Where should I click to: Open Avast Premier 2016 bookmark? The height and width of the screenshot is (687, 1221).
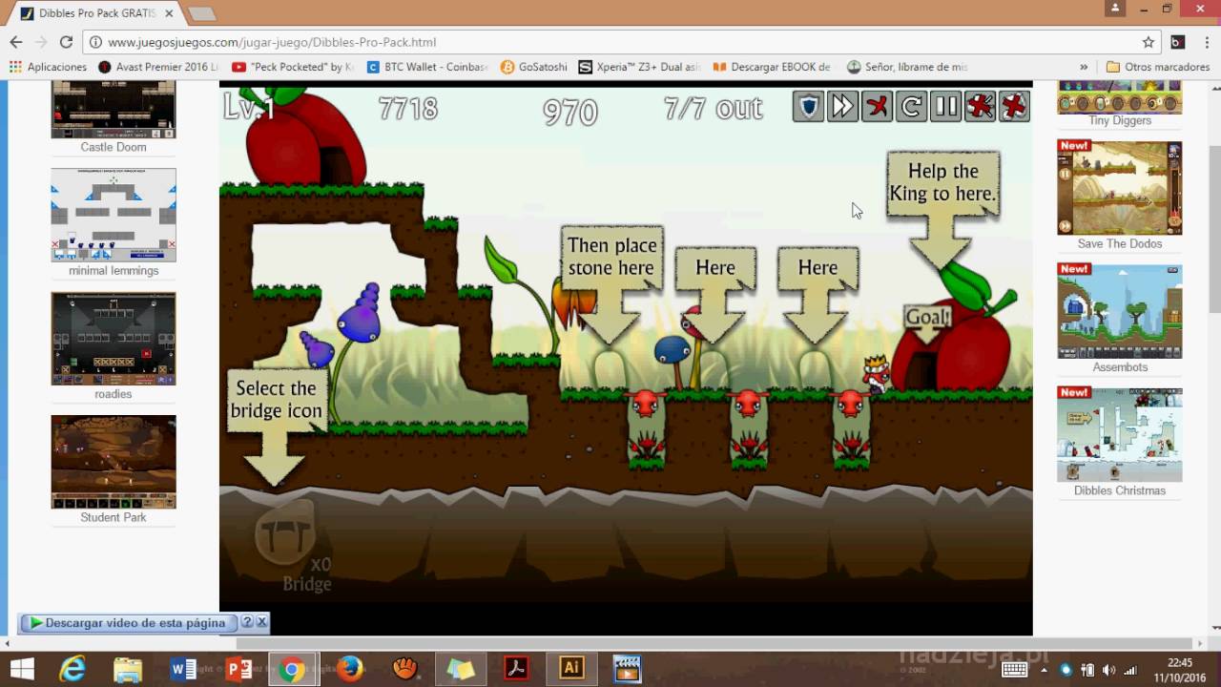[158, 67]
